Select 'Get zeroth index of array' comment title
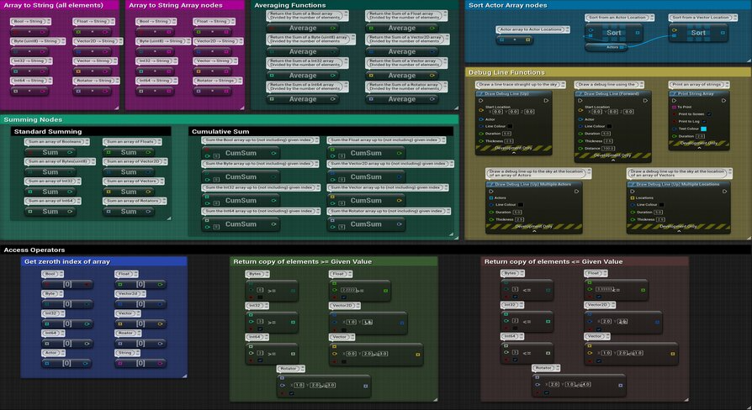The height and width of the screenshot is (410, 752). click(67, 261)
